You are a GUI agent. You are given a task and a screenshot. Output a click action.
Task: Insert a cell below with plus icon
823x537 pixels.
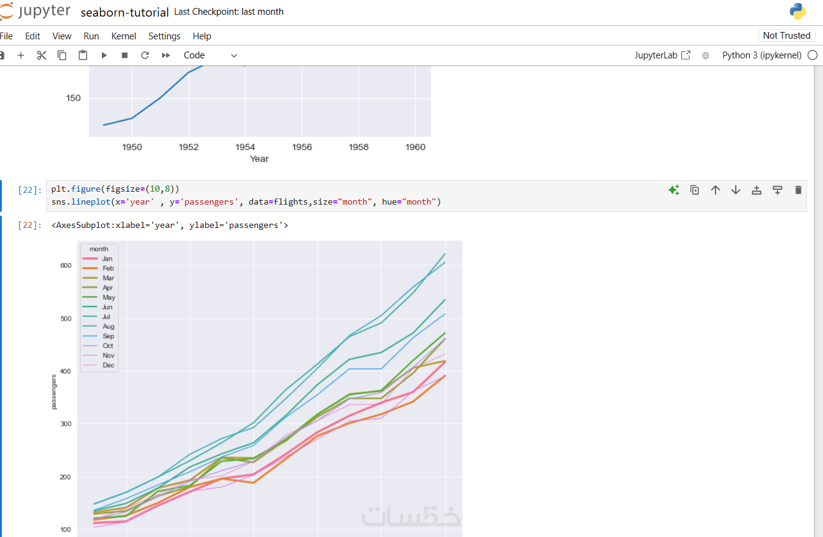click(20, 55)
